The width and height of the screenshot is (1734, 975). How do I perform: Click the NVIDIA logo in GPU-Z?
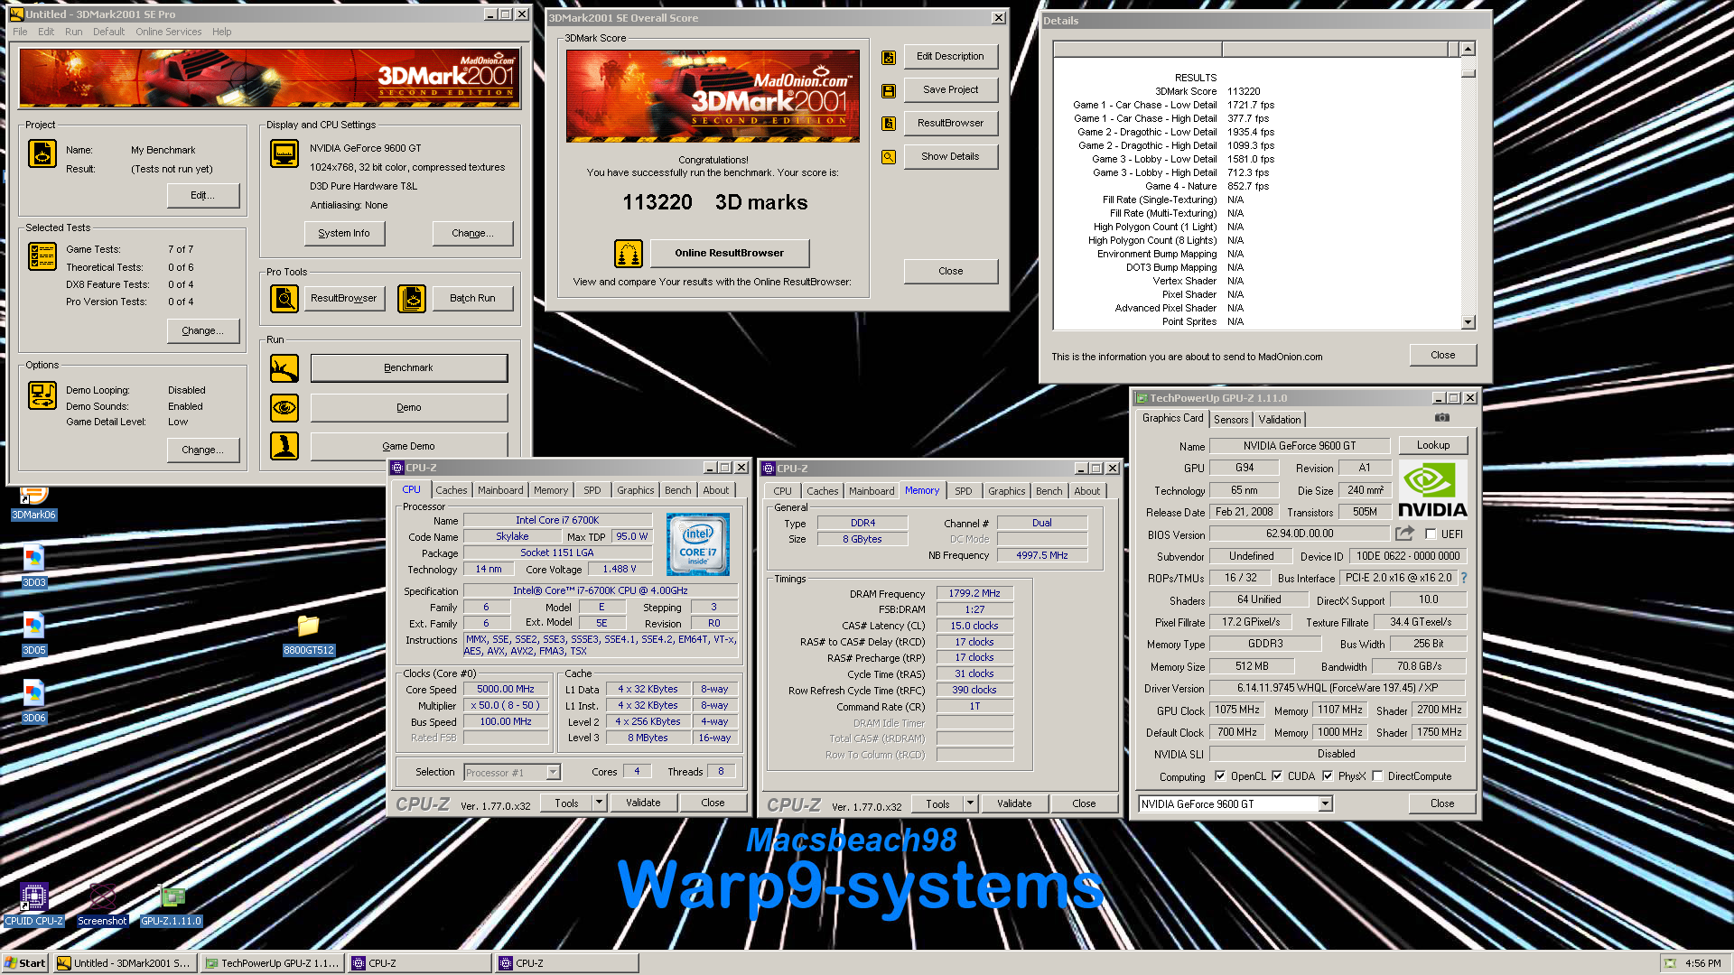(x=1432, y=489)
